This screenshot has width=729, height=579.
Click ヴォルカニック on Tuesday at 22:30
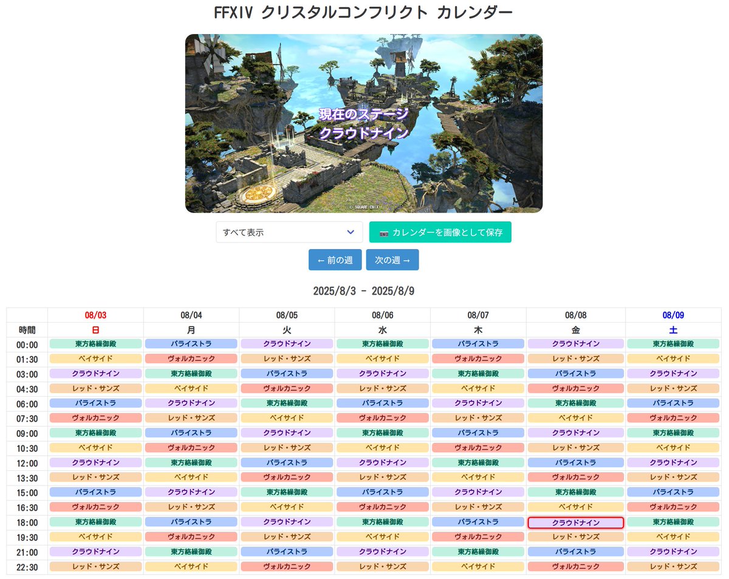pyautogui.click(x=287, y=566)
